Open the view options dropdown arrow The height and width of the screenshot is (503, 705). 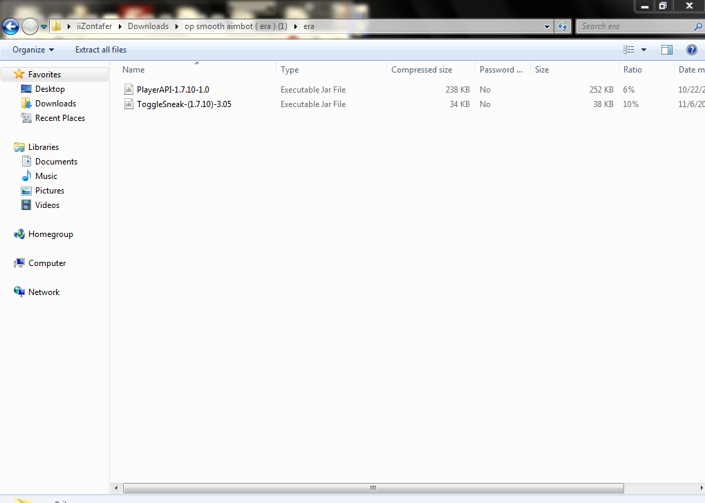(x=643, y=50)
